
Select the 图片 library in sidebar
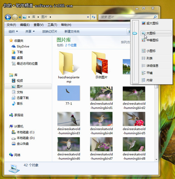click(x=28, y=87)
